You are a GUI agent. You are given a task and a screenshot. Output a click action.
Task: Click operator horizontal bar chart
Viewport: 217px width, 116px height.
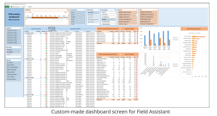pyautogui.click(x=194, y=54)
